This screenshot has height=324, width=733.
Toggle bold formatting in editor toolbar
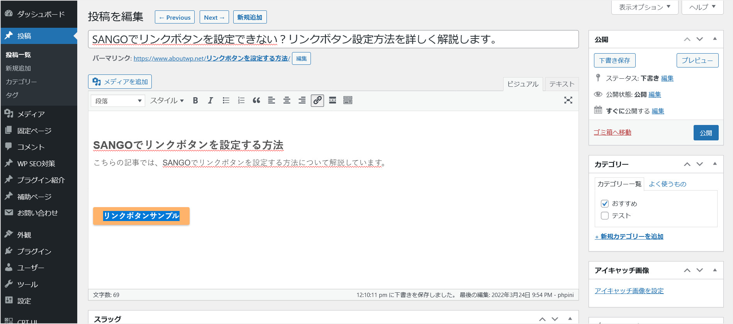tap(195, 101)
